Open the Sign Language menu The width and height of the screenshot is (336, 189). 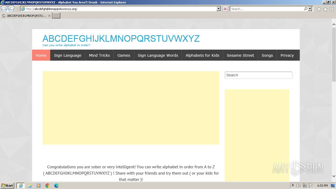(68, 55)
